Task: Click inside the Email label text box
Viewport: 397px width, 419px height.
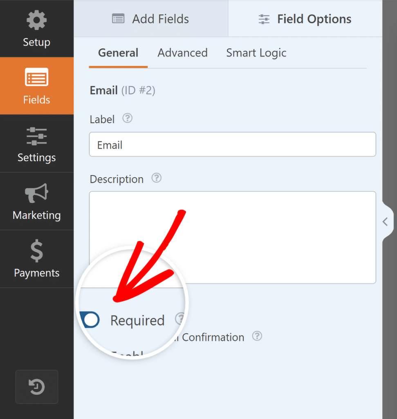Action: 232,144
